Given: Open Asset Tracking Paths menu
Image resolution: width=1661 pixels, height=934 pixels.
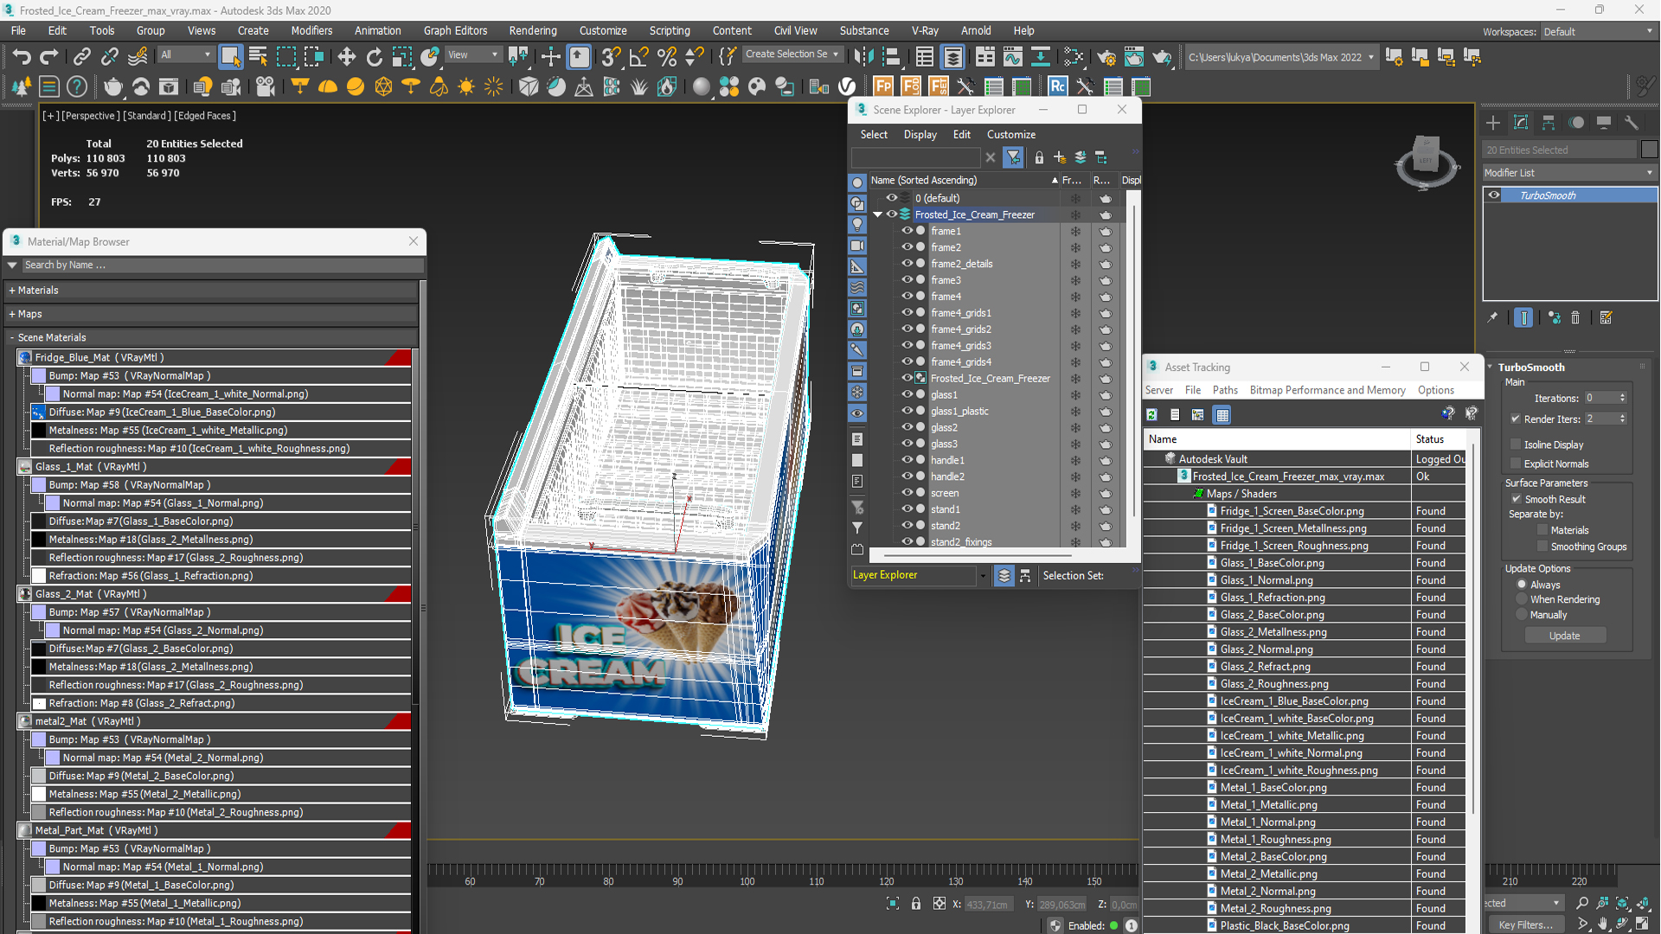Looking at the screenshot, I should pyautogui.click(x=1225, y=390).
